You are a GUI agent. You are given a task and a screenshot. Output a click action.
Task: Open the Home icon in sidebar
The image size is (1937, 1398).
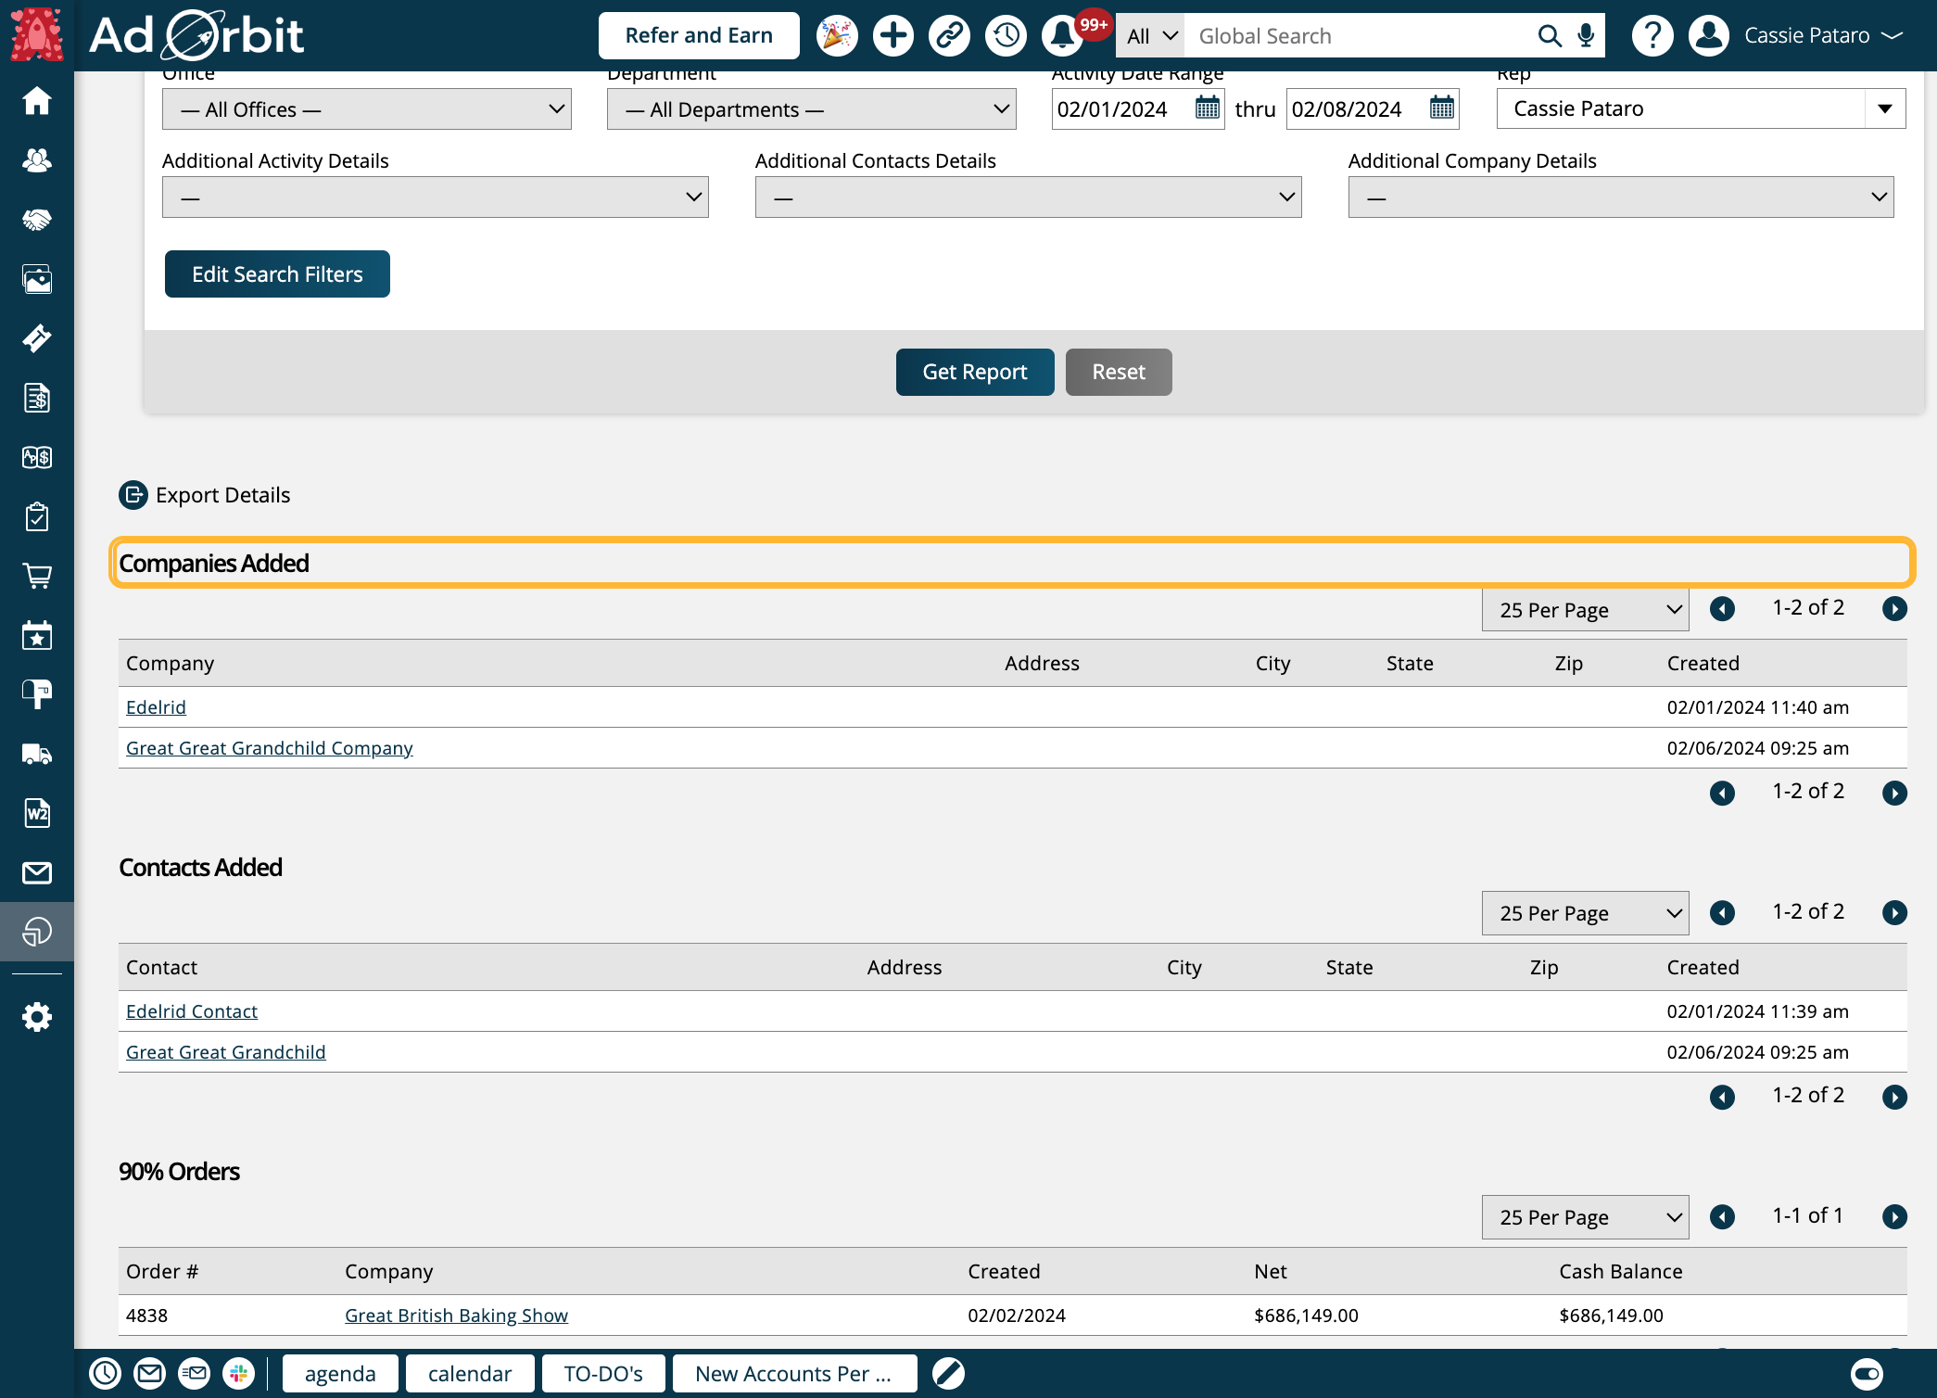[37, 101]
